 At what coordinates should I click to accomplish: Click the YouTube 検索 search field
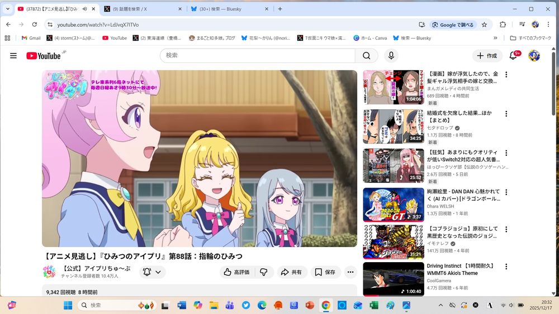257,55
